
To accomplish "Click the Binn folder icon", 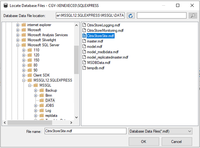I will [x=42, y=95].
